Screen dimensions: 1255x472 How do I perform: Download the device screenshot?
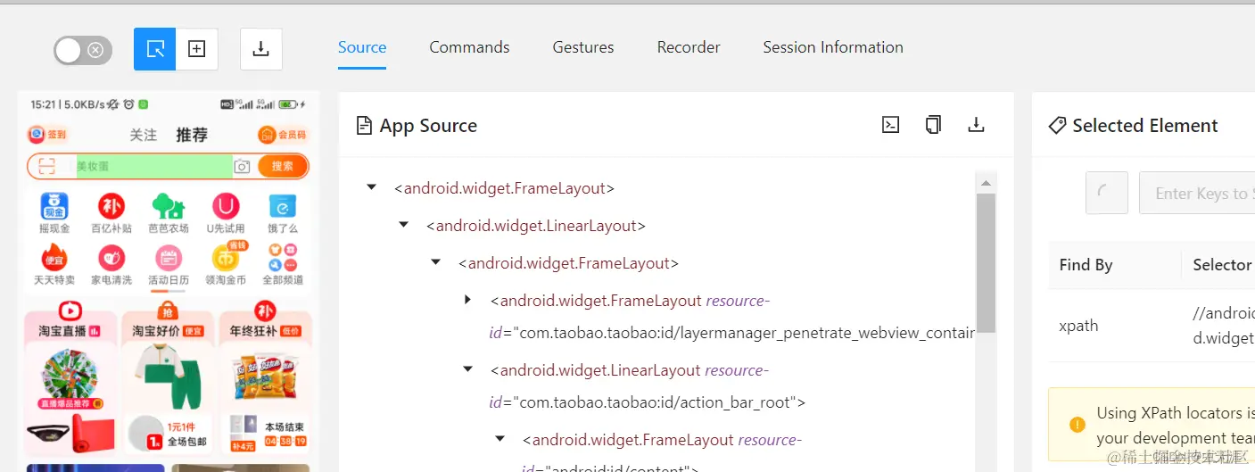[x=261, y=49]
